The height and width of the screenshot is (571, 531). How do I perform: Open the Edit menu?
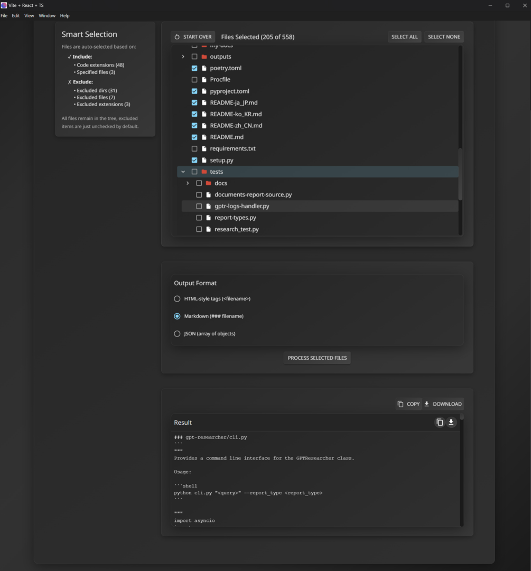click(x=16, y=16)
